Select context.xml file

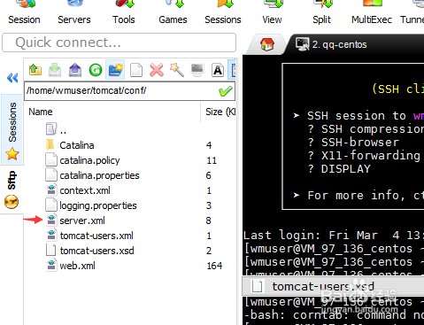coord(85,190)
